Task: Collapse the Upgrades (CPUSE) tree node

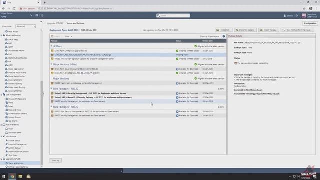Action: pos(1,159)
